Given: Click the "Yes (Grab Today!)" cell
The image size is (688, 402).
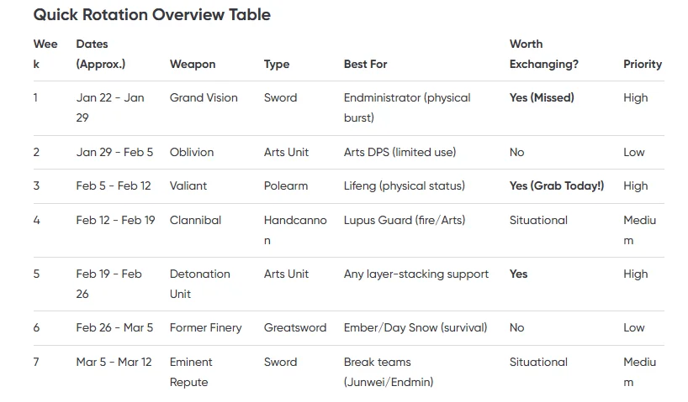Looking at the screenshot, I should click(x=557, y=185).
